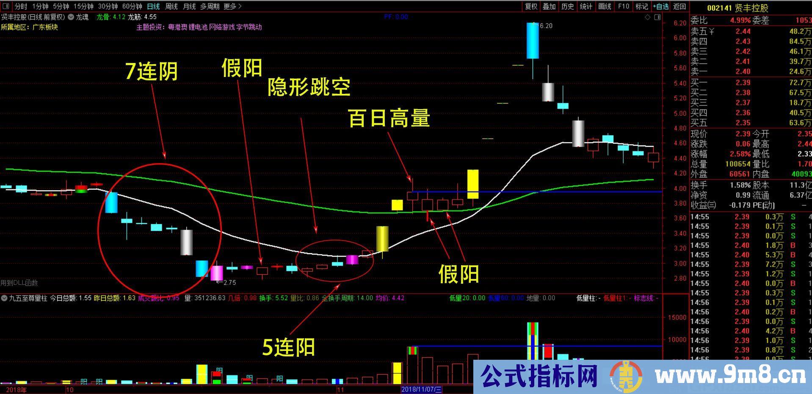This screenshot has height=394, width=812.
Task: Toggle the left panel icon beside 分时
Action: pos(6,6)
